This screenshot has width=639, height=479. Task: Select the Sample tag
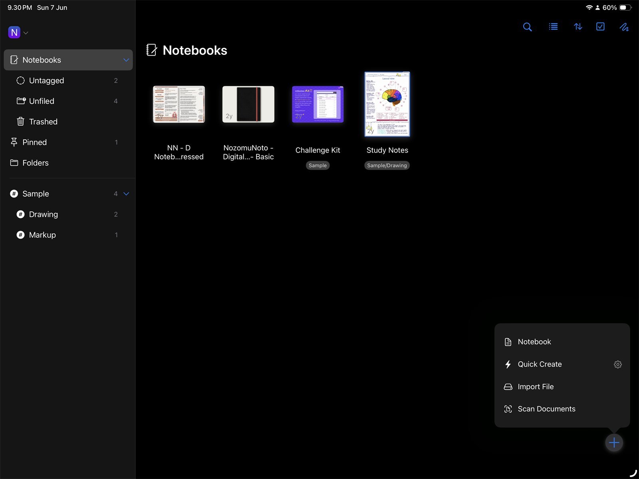tap(68, 194)
